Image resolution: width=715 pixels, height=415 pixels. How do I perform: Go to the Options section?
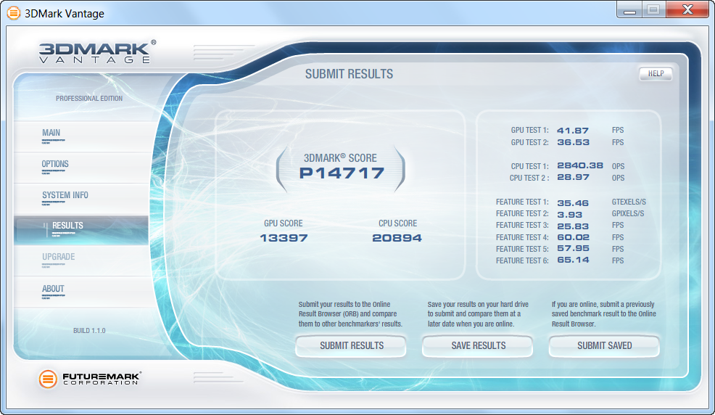[x=82, y=168]
